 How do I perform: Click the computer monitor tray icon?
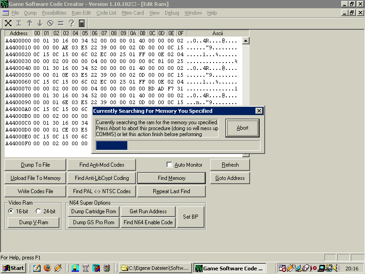[322, 268]
